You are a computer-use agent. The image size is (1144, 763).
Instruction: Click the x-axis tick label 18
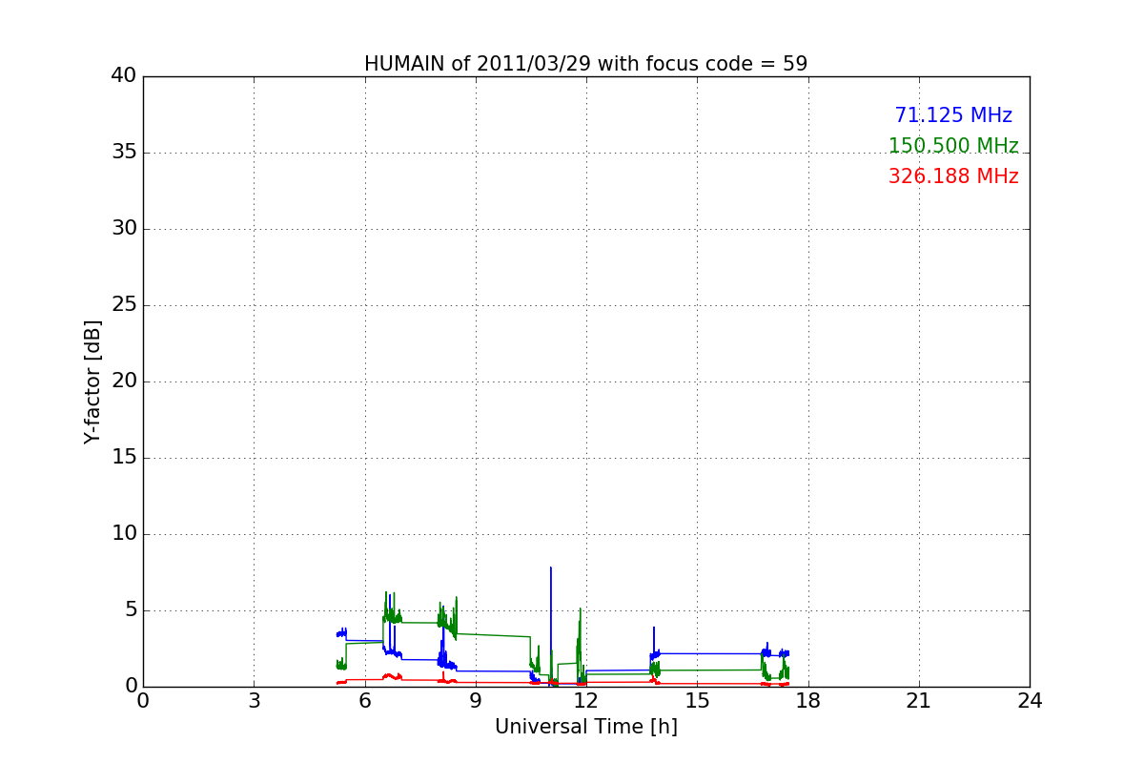tap(807, 701)
